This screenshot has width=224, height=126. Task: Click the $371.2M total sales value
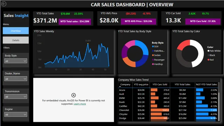(45, 21)
